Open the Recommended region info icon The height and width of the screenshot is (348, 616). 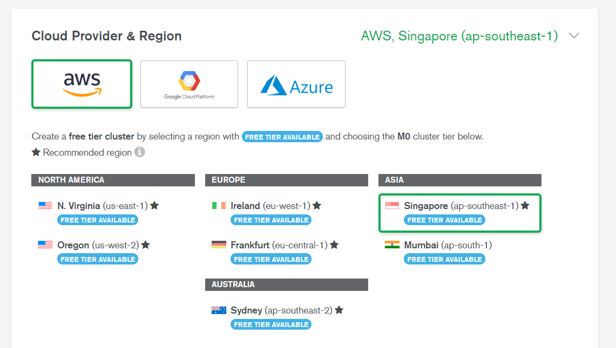click(140, 152)
